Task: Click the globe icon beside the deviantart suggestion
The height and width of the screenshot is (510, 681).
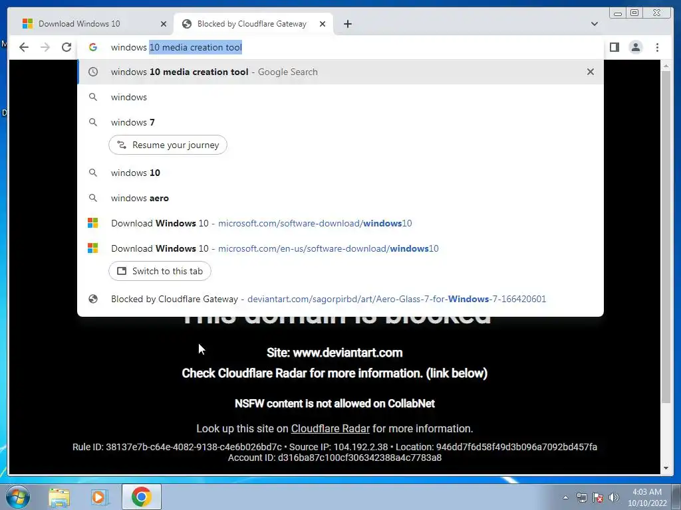Action: (x=93, y=299)
